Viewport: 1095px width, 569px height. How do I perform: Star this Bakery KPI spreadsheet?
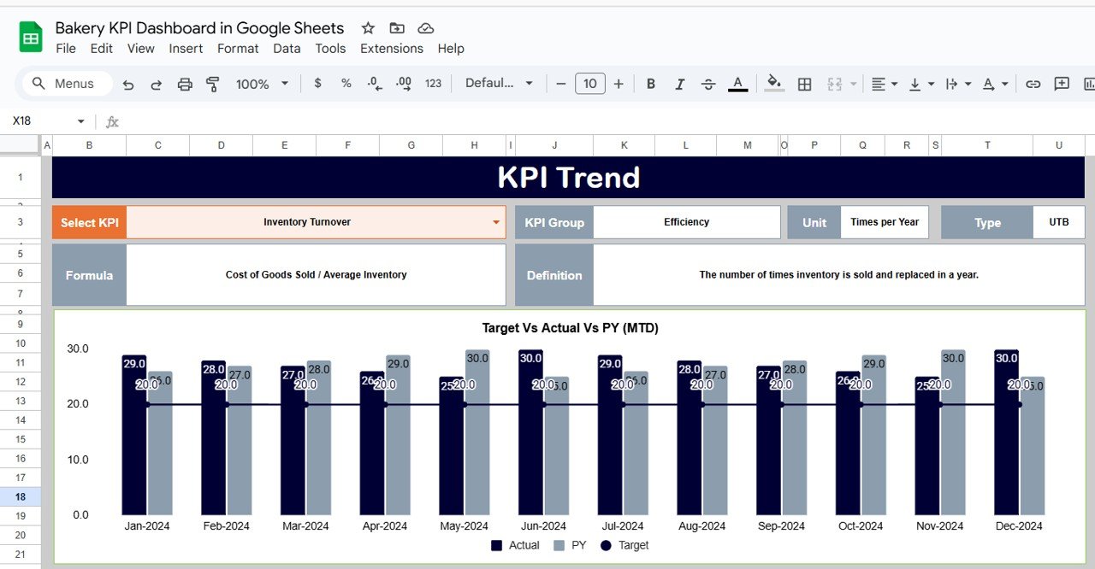(x=368, y=28)
